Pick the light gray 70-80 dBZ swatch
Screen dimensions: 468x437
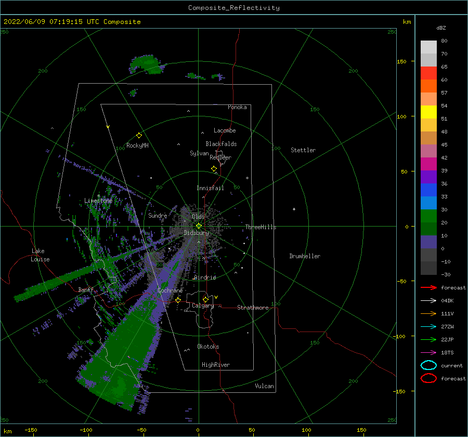[428, 47]
